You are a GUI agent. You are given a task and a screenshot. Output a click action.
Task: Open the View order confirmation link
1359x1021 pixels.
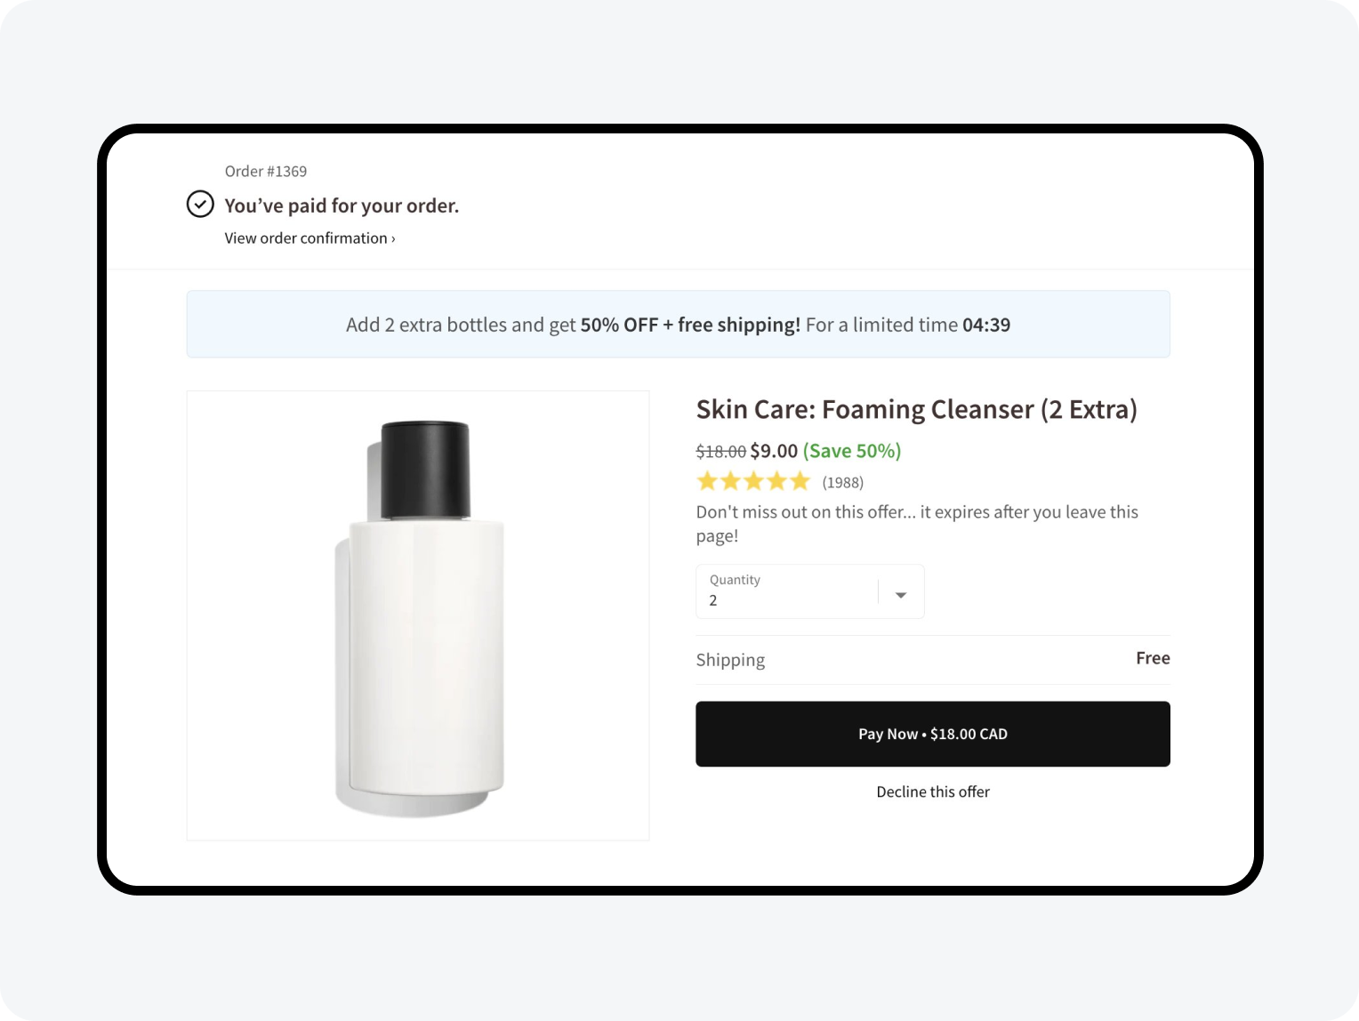pos(310,238)
